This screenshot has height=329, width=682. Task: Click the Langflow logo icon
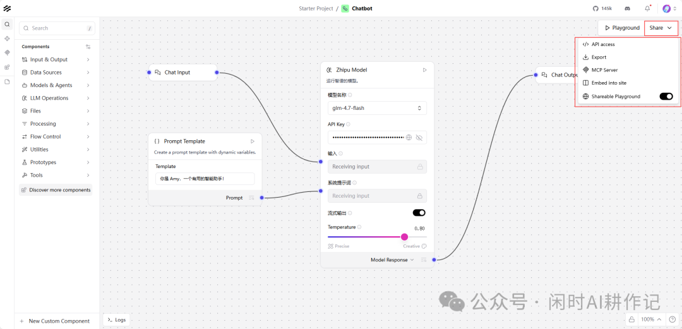point(7,8)
